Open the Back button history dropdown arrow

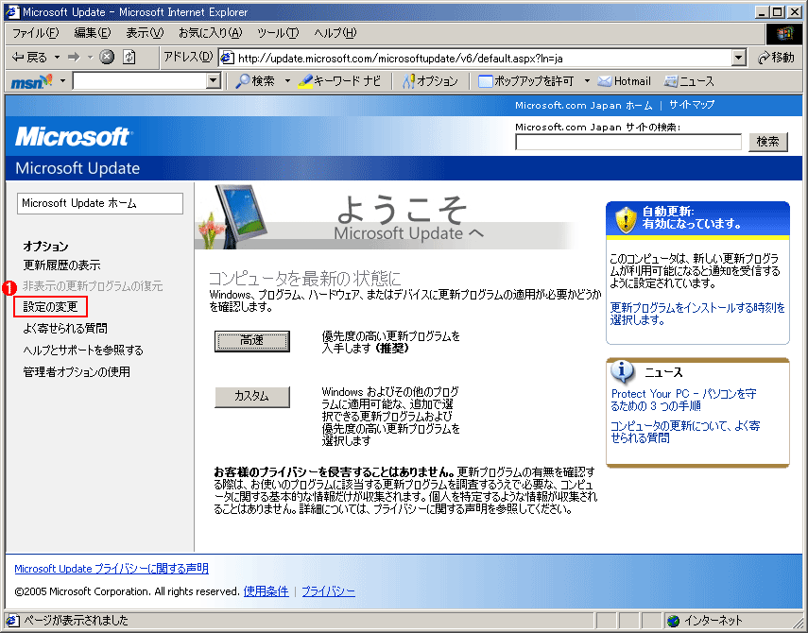56,58
